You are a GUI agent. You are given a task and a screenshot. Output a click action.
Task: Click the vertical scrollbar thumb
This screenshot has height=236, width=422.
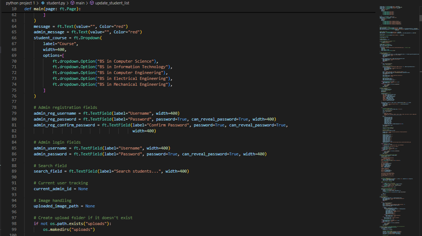[x=421, y=18]
